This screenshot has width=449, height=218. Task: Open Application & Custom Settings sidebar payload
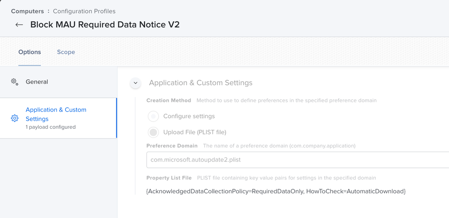(x=58, y=118)
